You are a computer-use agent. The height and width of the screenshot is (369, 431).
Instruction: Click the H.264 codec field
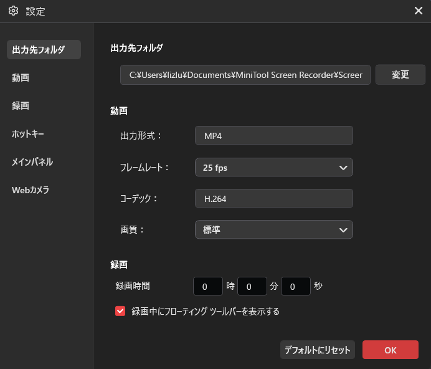click(274, 198)
